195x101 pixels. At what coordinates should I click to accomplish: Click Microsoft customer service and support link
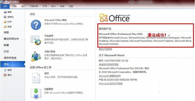pos(110,76)
